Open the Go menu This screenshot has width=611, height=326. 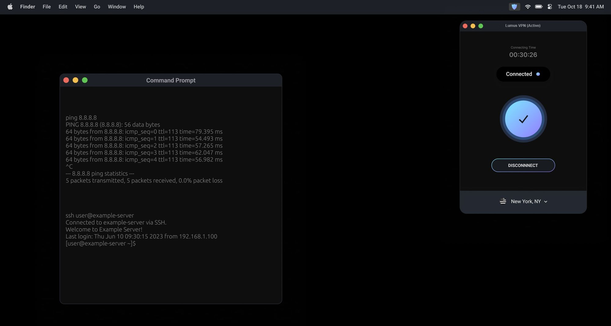(x=97, y=7)
